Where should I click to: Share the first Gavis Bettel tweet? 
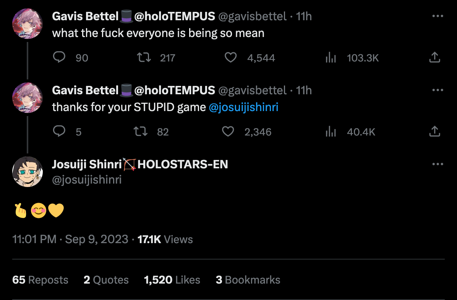coord(435,58)
